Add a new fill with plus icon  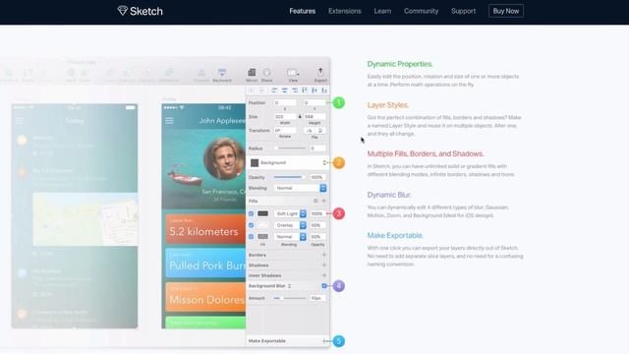(323, 201)
